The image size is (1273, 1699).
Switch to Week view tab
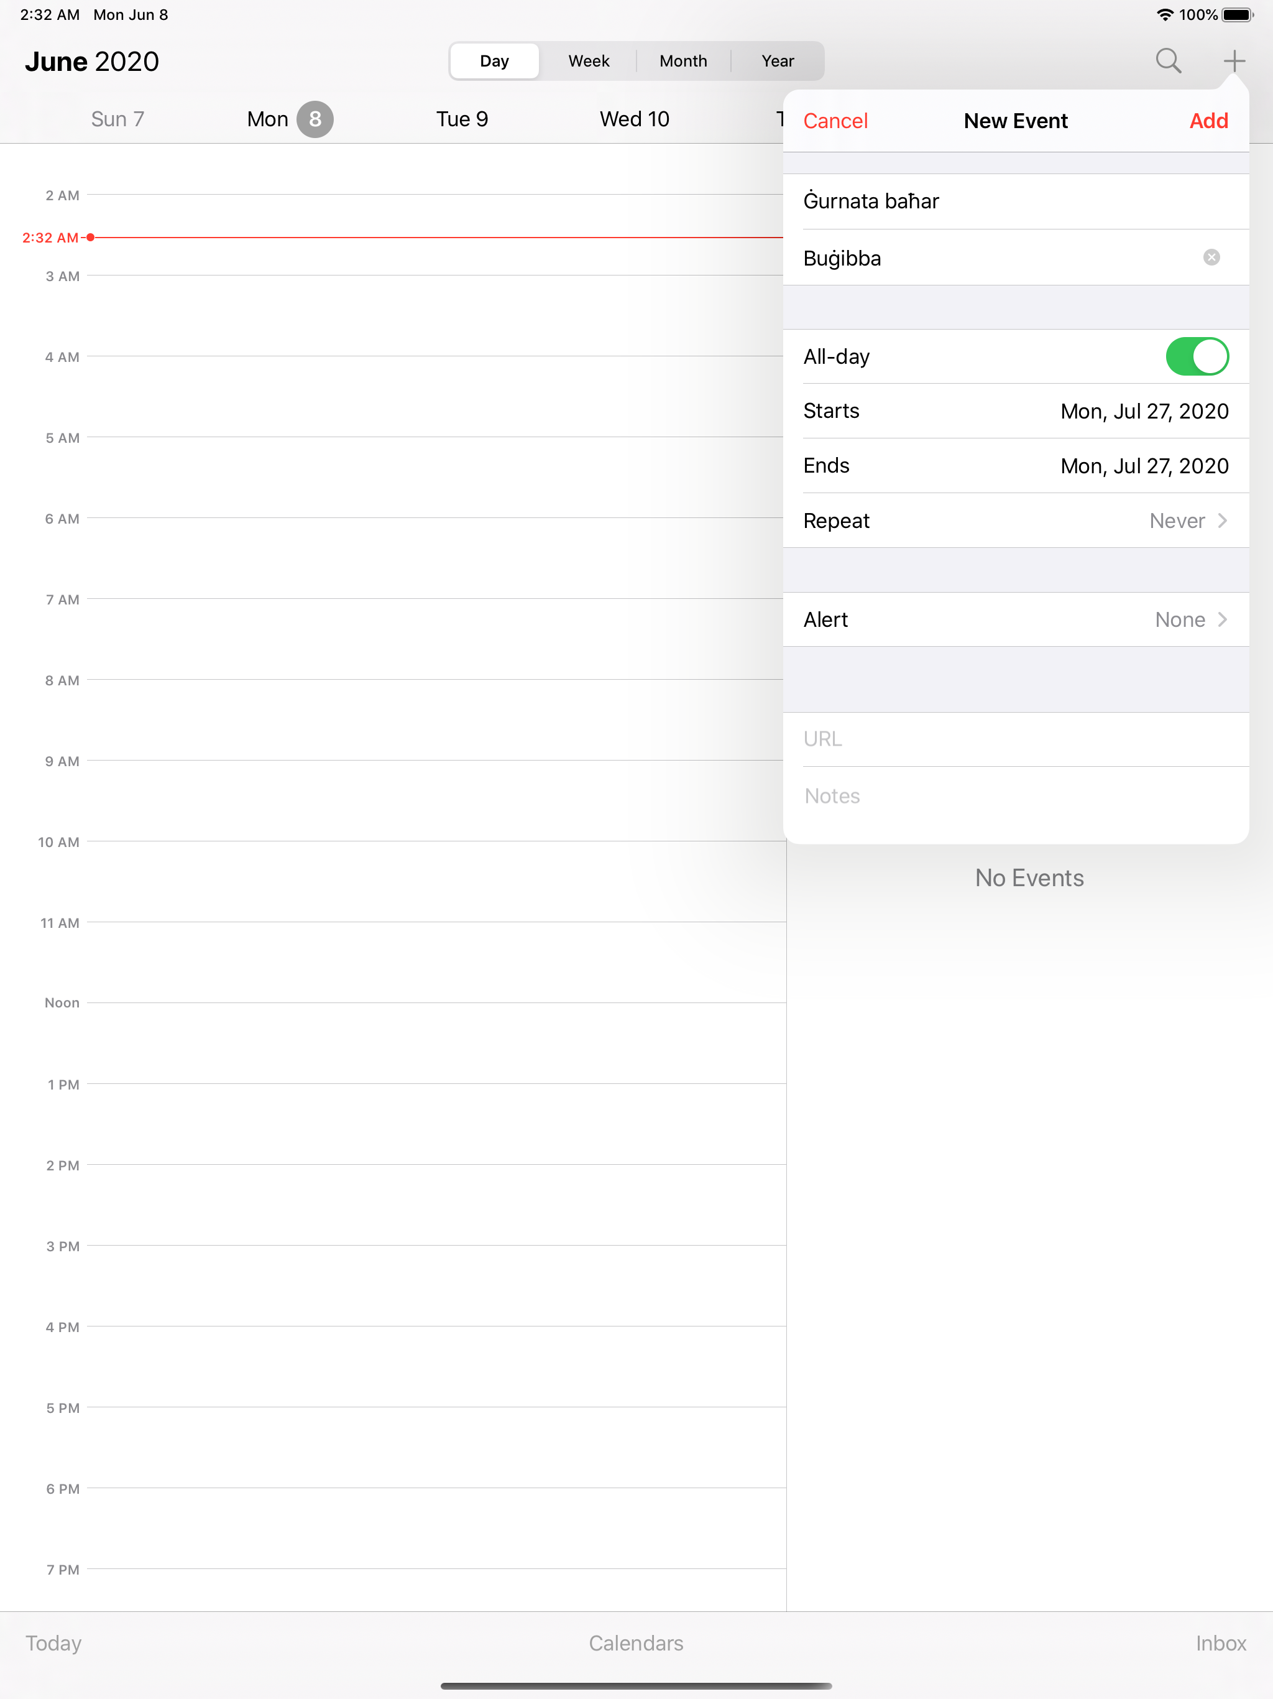tap(589, 61)
